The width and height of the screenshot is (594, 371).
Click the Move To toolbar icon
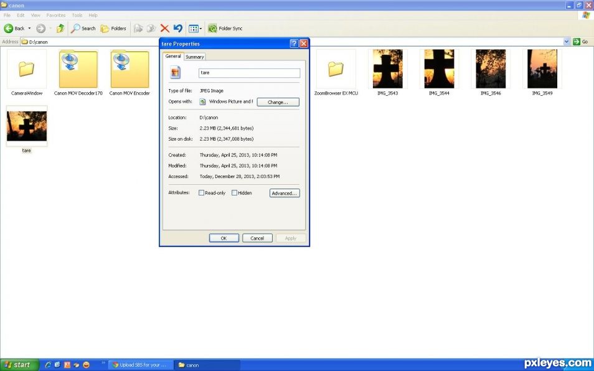click(138, 29)
